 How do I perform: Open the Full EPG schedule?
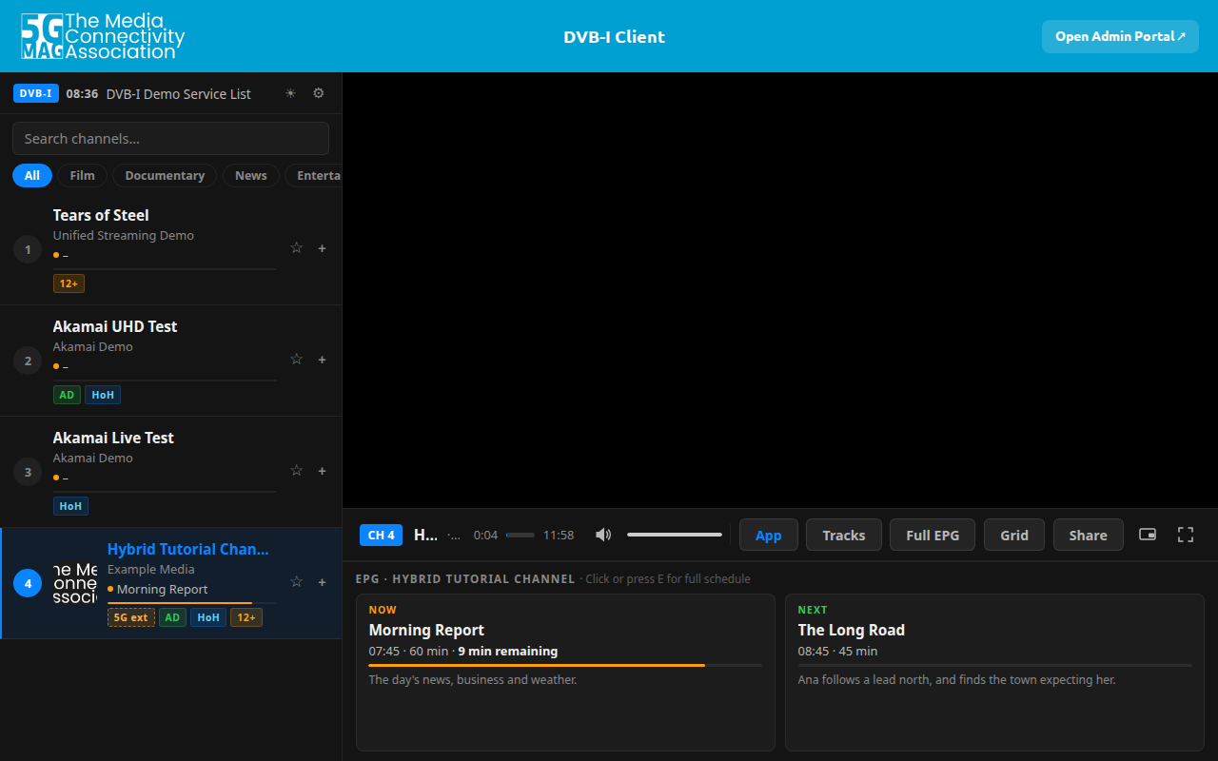tap(933, 535)
